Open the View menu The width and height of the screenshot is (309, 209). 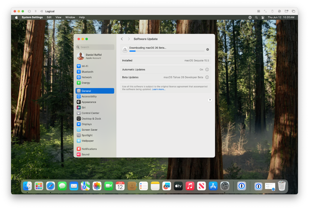[58, 17]
